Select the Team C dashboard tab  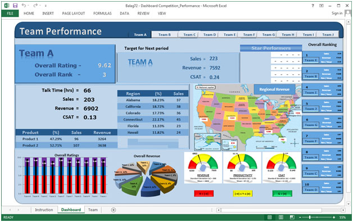click(x=189, y=35)
